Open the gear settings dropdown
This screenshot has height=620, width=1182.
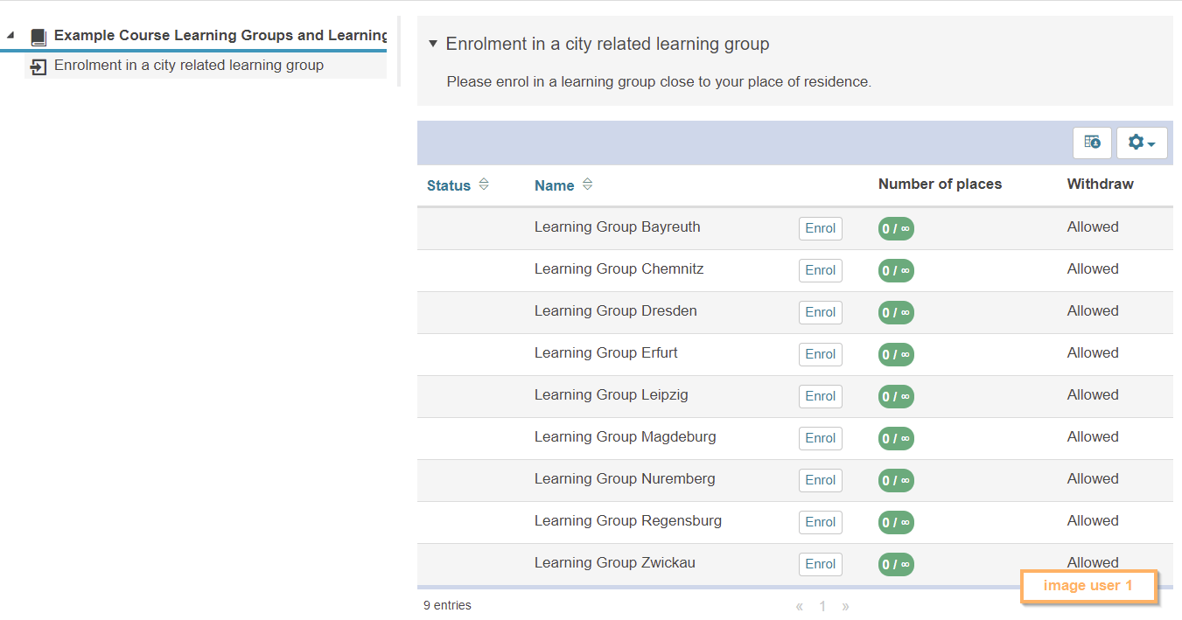pyautogui.click(x=1141, y=143)
